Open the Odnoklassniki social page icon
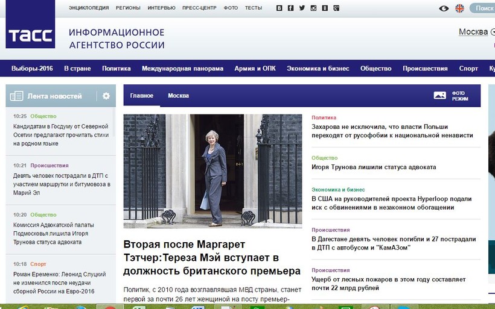The width and height of the screenshot is (495, 309). pos(325,8)
